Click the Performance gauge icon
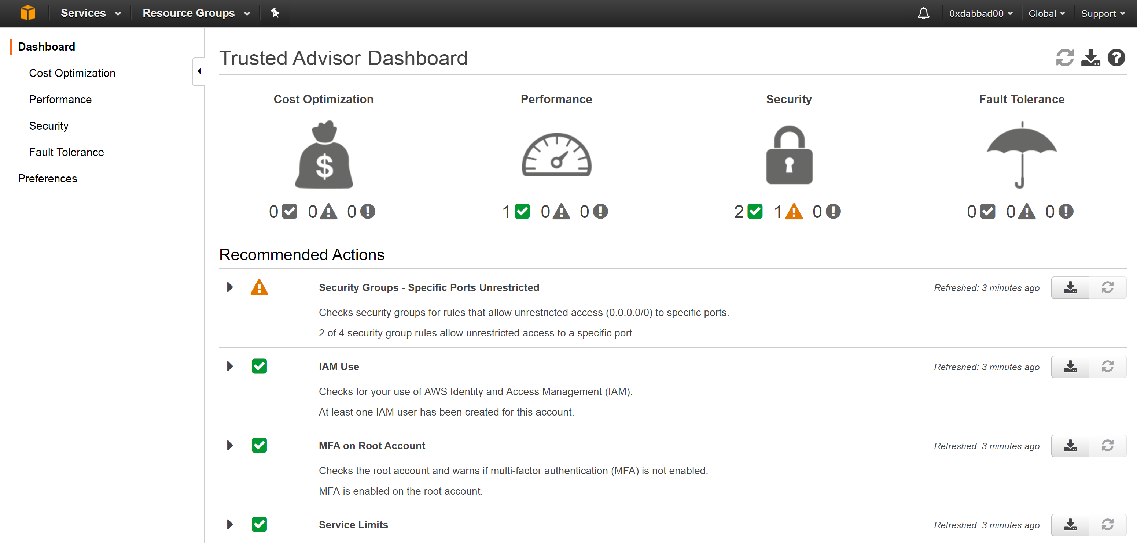The height and width of the screenshot is (543, 1137). click(x=556, y=155)
